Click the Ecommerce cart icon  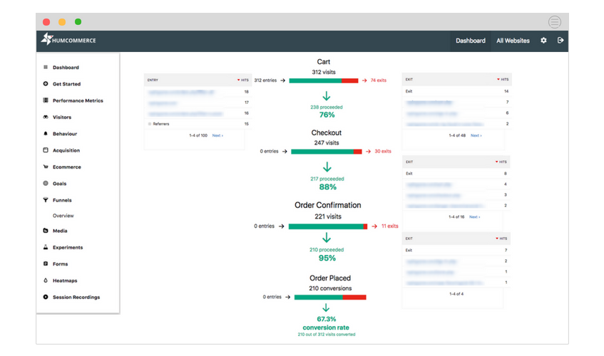[x=46, y=167]
